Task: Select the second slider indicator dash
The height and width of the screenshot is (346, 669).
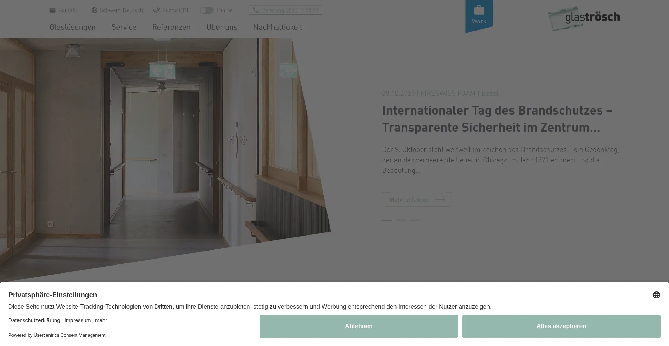Action: (401, 220)
